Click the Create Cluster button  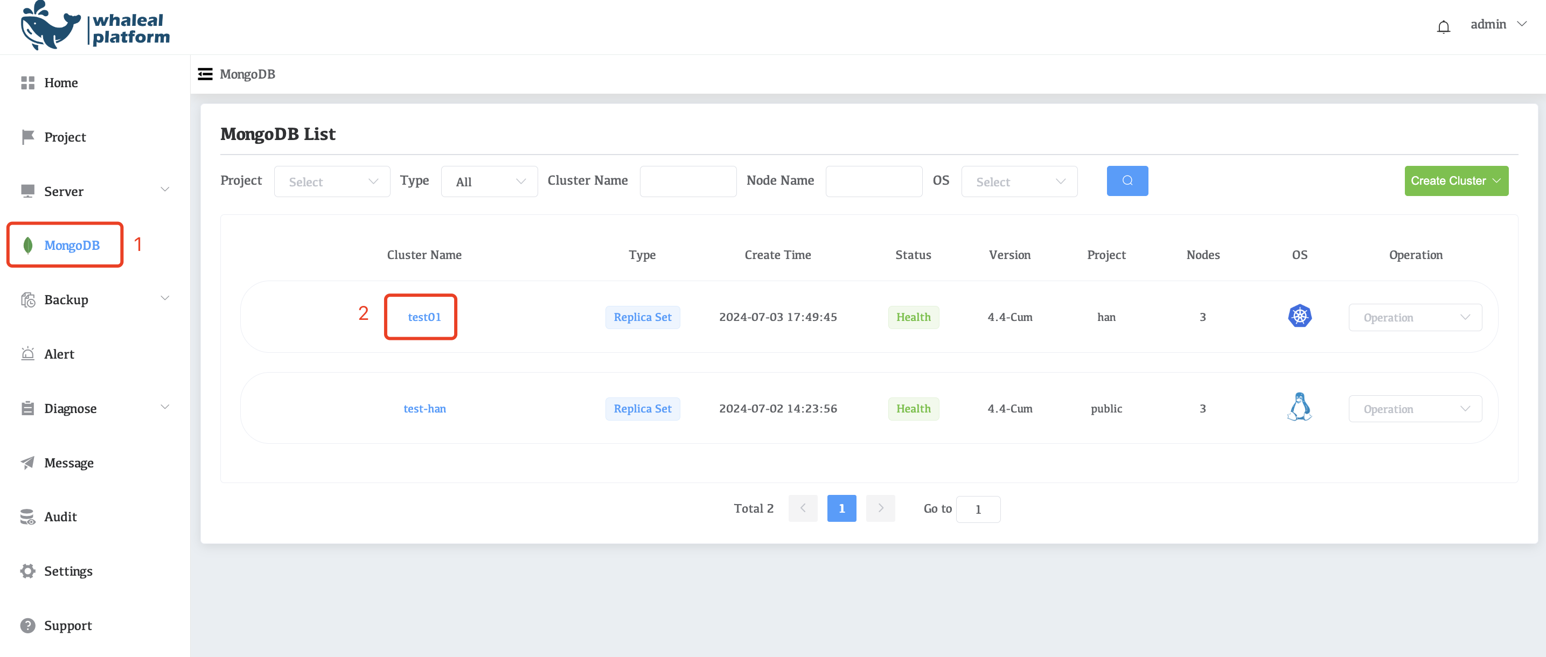click(1456, 180)
